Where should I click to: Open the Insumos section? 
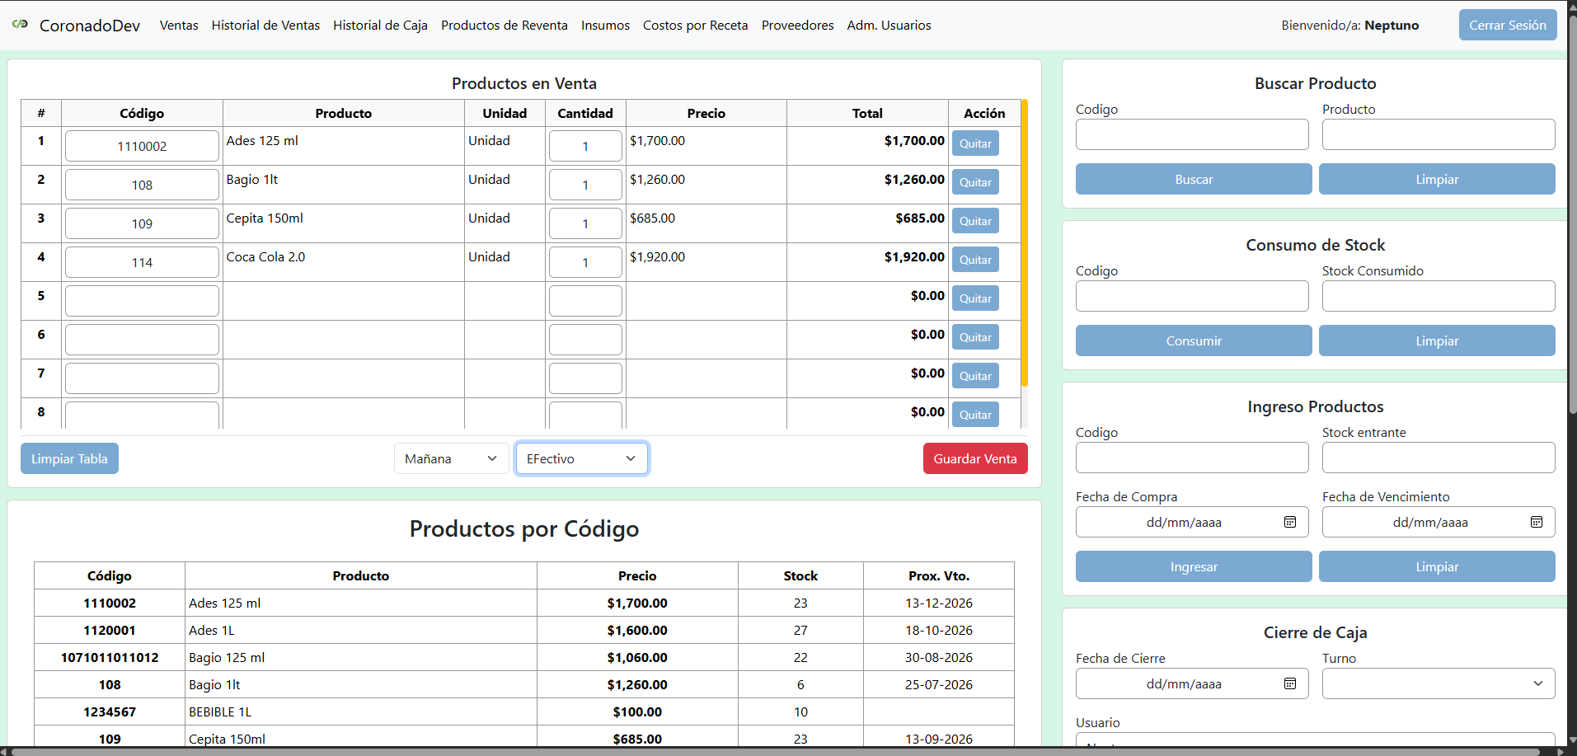pos(605,26)
